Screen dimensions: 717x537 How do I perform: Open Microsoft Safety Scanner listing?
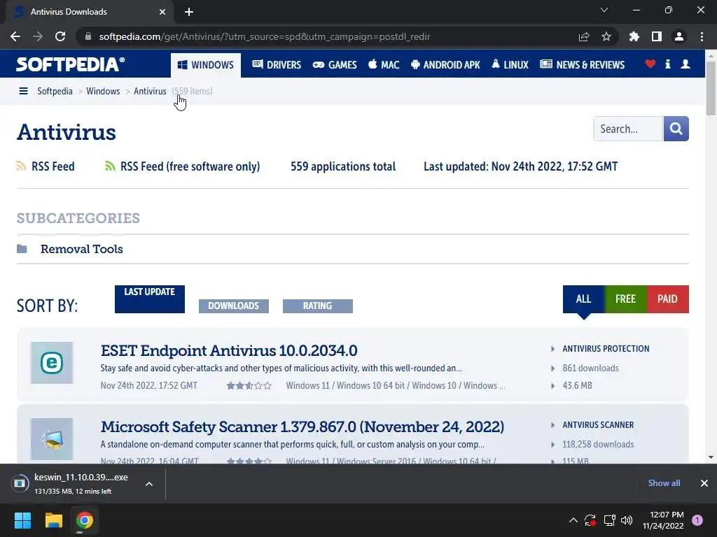(x=302, y=427)
